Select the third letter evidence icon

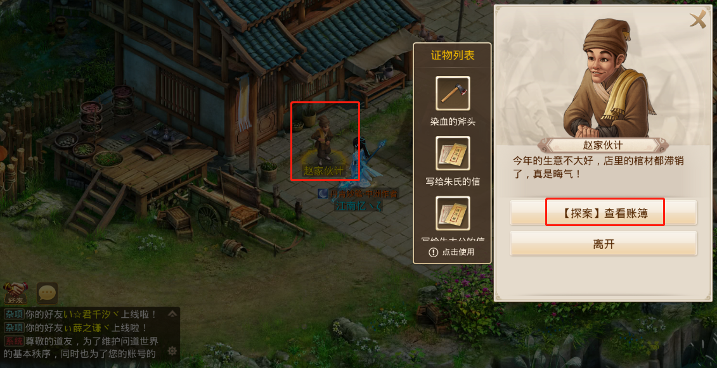click(453, 213)
